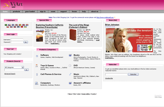The width and height of the screenshot is (164, 107).
Task: Switch language with the Czech flag
Action: 10,25
